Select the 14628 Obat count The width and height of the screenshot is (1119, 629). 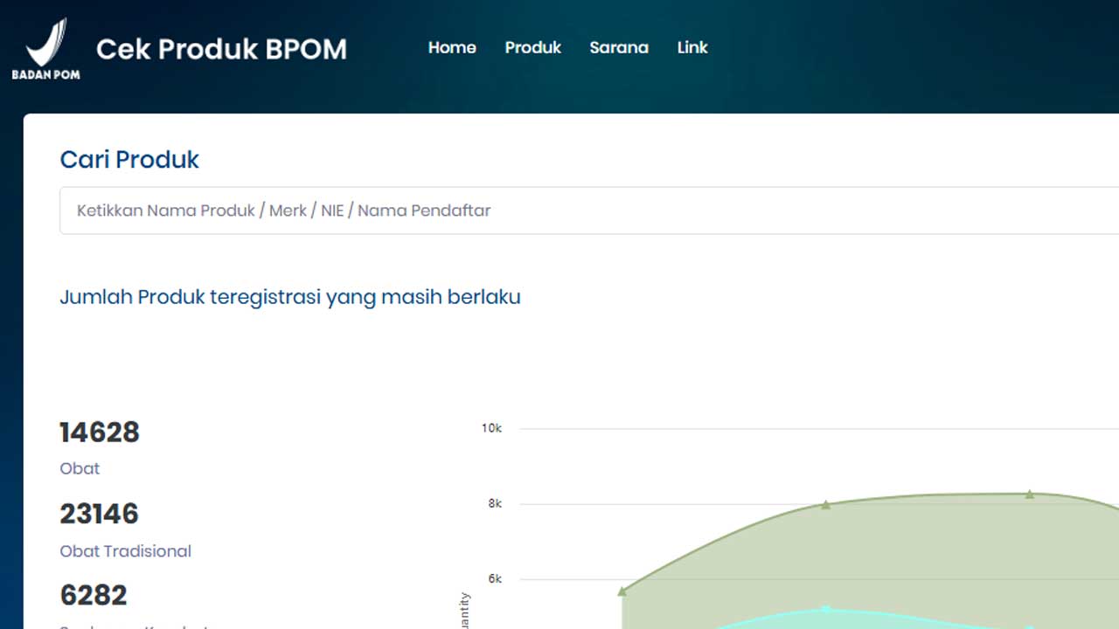point(100,432)
